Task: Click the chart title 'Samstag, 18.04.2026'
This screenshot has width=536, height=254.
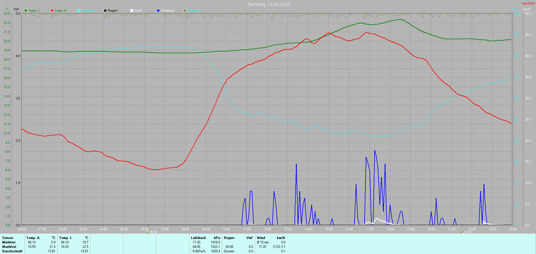Action: coord(269,4)
